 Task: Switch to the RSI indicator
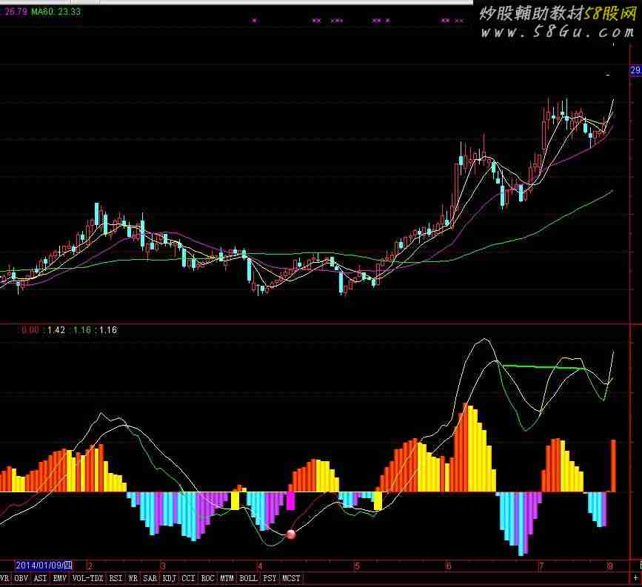pyautogui.click(x=116, y=577)
